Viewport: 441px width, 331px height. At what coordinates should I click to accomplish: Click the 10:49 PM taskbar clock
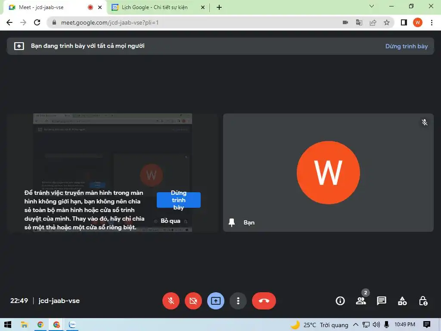tap(405, 325)
